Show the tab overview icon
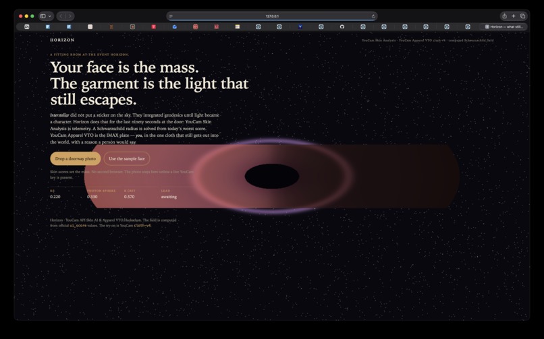Viewport: 544px width, 339px height. point(523,16)
